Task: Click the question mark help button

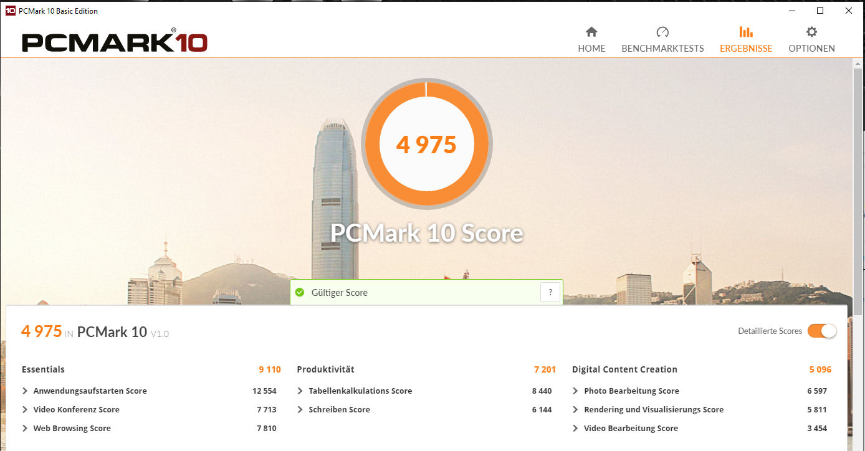Action: click(550, 292)
